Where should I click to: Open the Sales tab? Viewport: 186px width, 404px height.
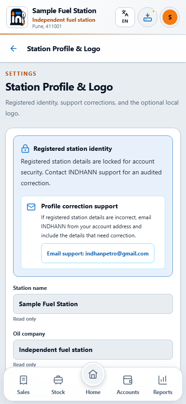[23, 385]
